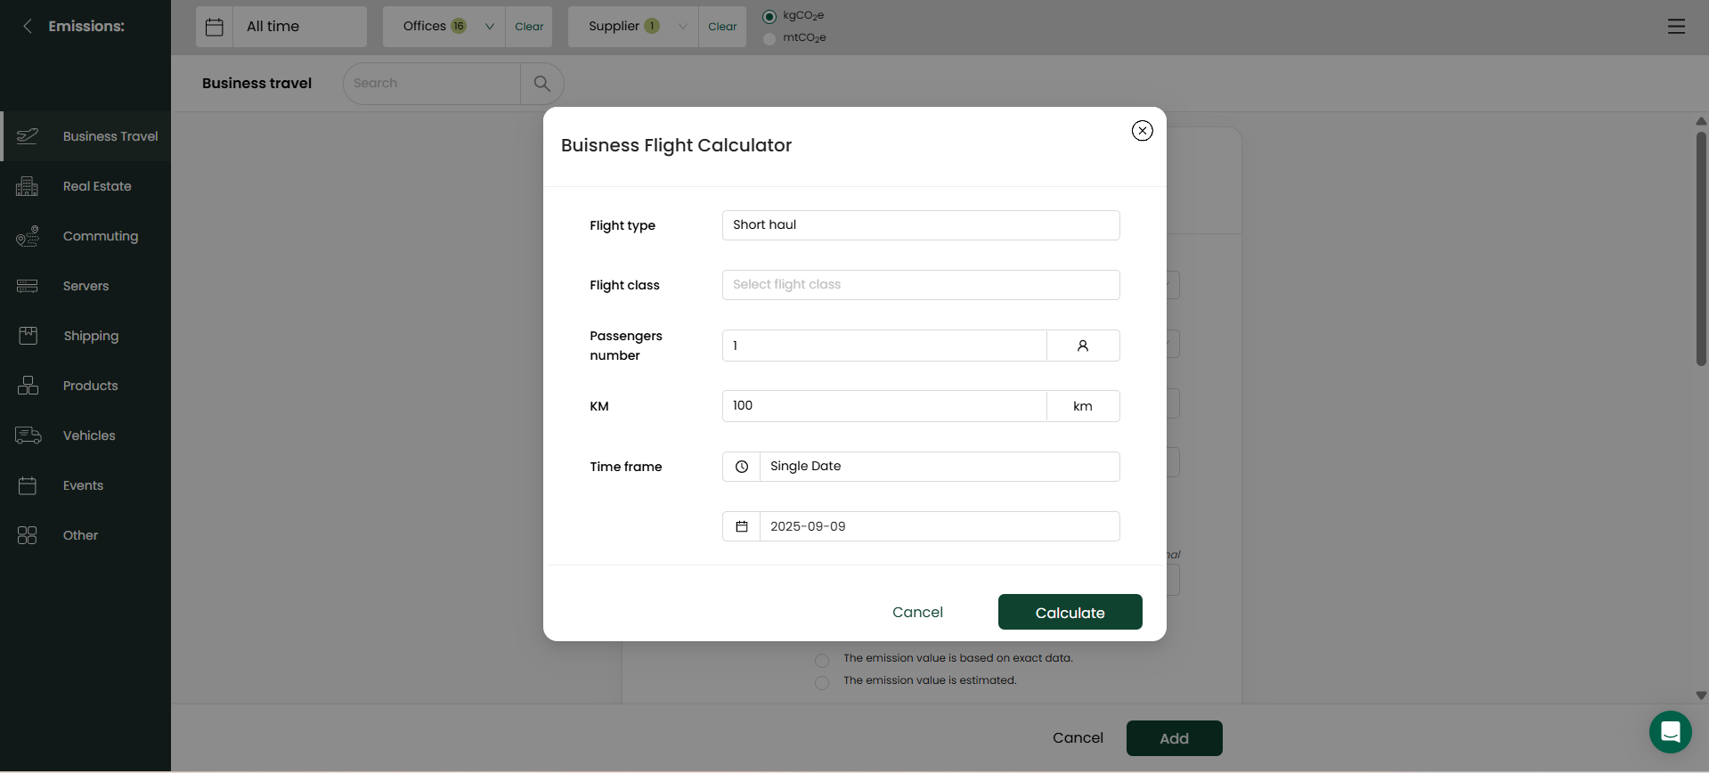Click the vertical scrollbar on the right
1709x773 pixels.
point(1701,248)
